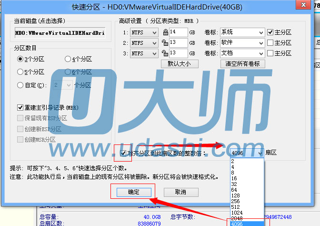
Task: Click the lock icon for partition 1 size
Action: coord(164,32)
